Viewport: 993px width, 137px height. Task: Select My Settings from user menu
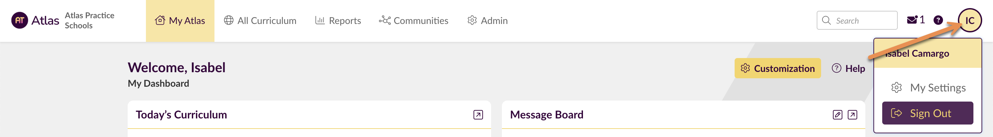coord(937,88)
